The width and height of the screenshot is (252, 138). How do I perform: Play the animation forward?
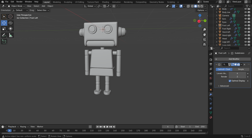pyautogui.click(x=107, y=127)
